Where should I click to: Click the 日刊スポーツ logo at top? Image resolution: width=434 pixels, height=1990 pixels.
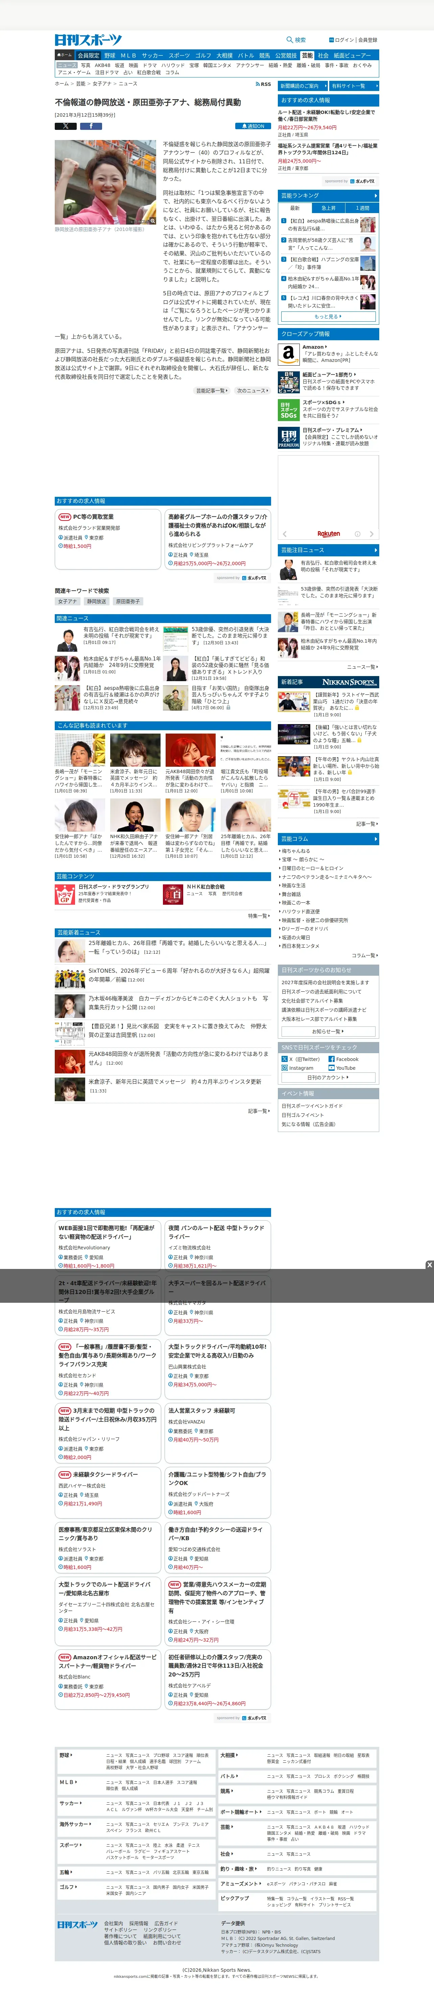(x=88, y=39)
